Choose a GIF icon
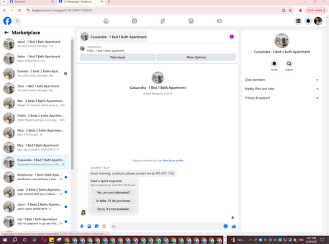Viewport: 329px width, 244px height. point(104,226)
